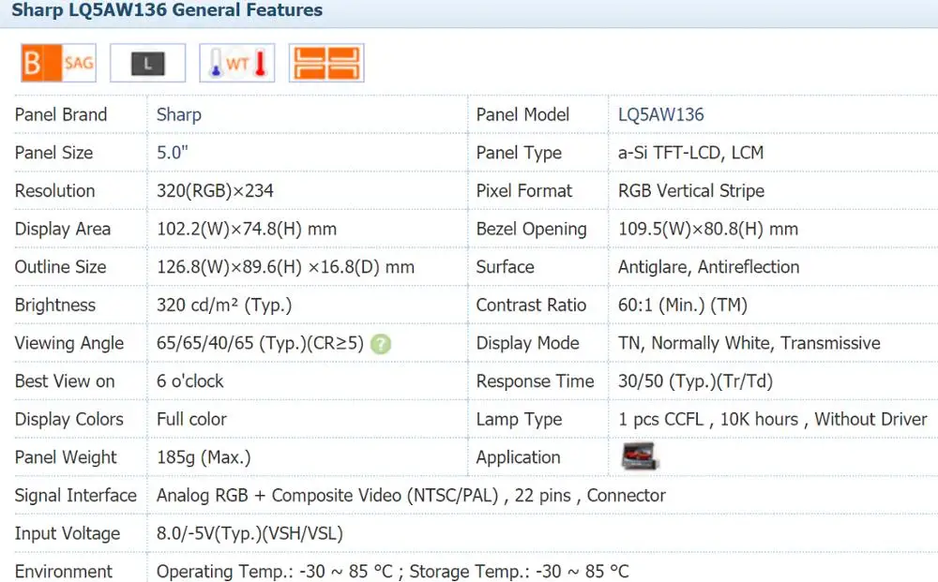938x582 pixels.
Task: Click the Signal Interface label
Action: 76,496
